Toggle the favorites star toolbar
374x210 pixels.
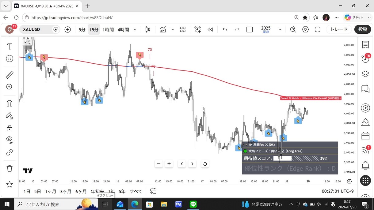10,184
